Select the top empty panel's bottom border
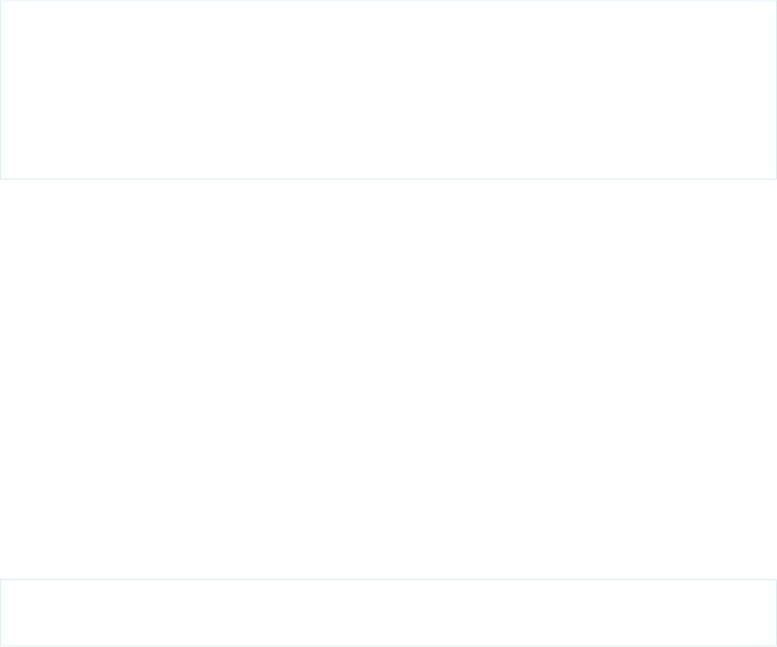This screenshot has height=647, width=777. coord(388,179)
